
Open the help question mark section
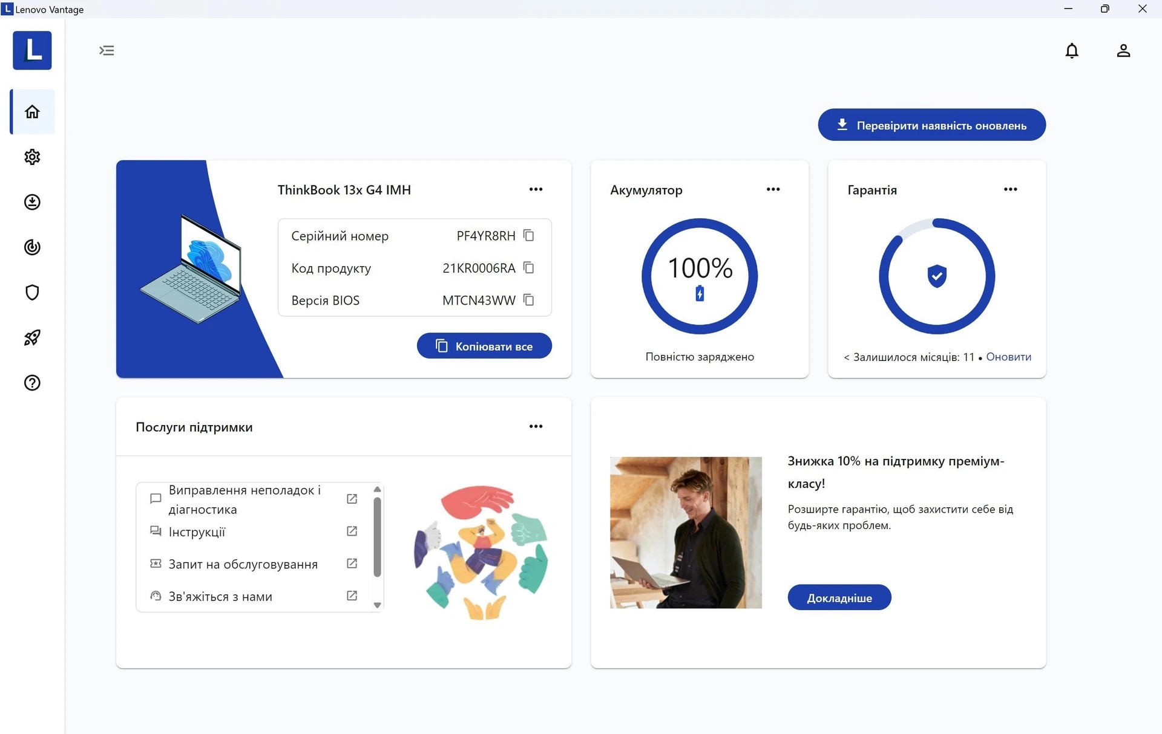pos(32,383)
